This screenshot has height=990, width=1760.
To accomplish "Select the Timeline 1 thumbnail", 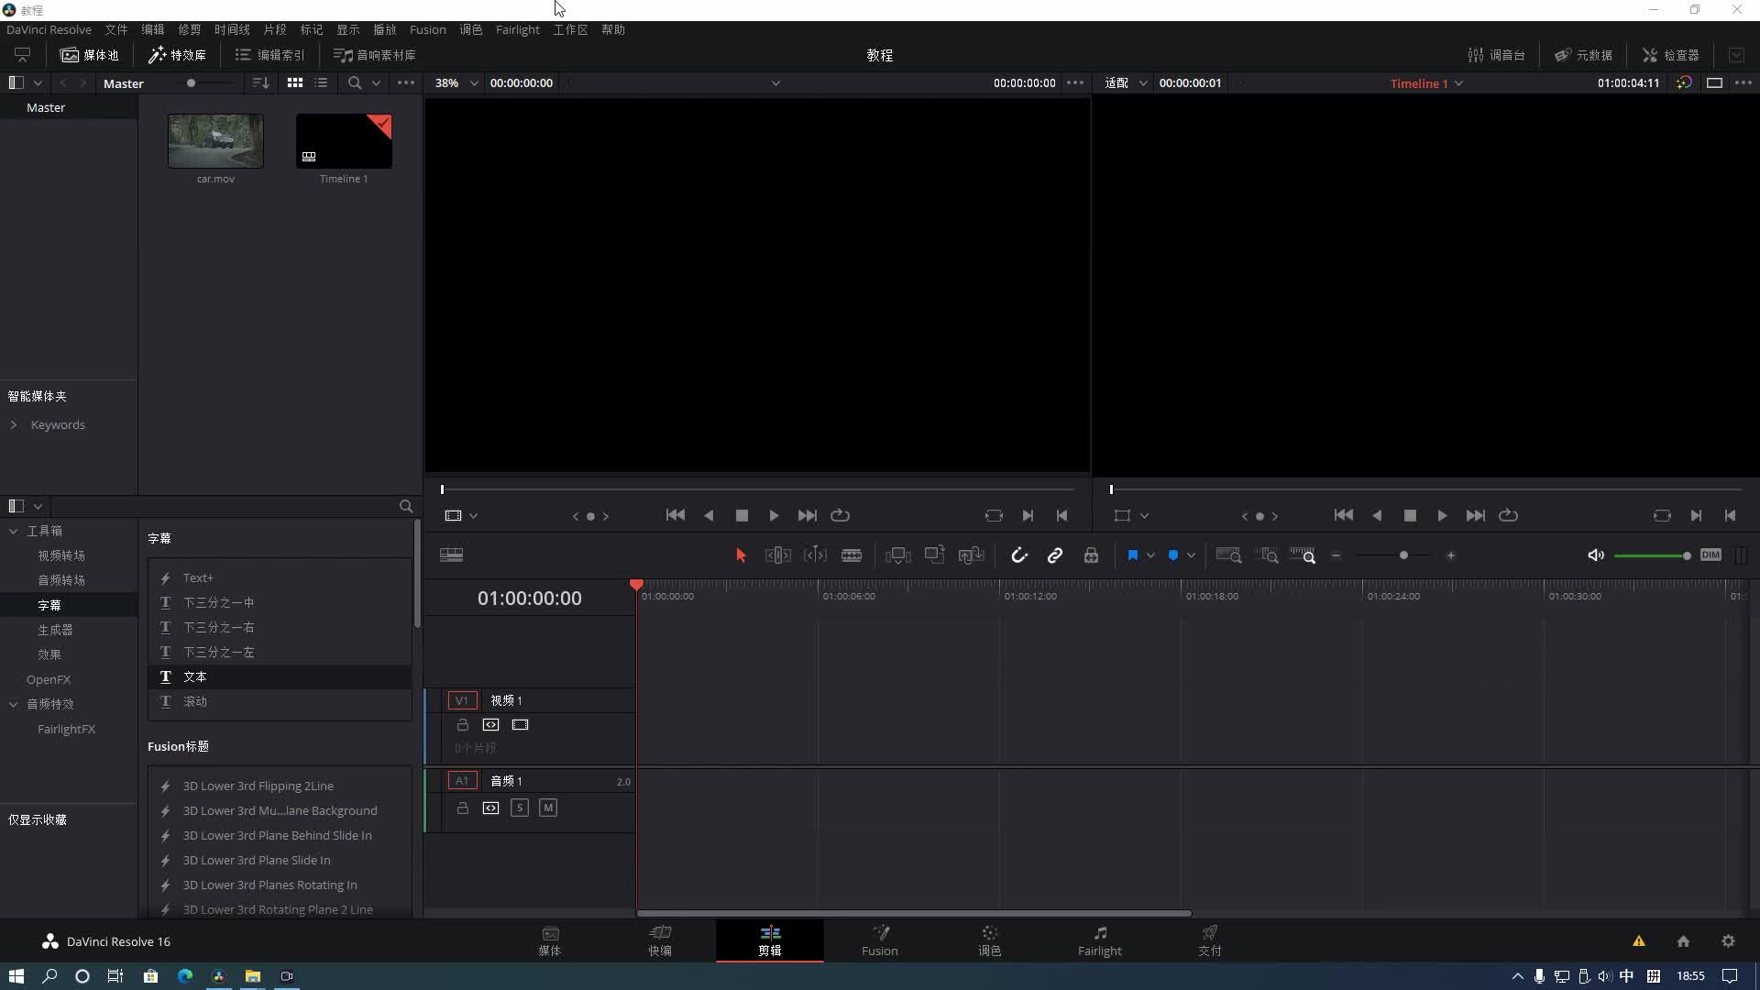I will tap(344, 141).
